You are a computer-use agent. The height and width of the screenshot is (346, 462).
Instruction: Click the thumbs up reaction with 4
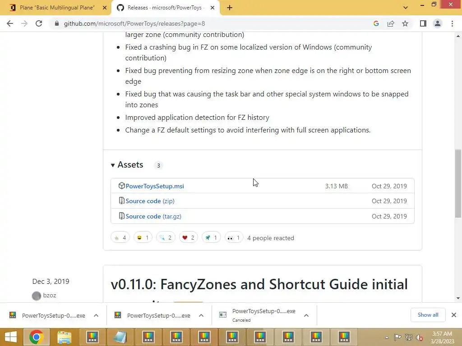[x=120, y=237]
